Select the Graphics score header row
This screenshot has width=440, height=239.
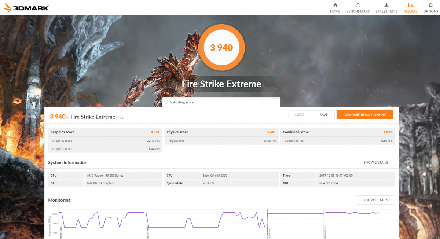[x=105, y=132]
